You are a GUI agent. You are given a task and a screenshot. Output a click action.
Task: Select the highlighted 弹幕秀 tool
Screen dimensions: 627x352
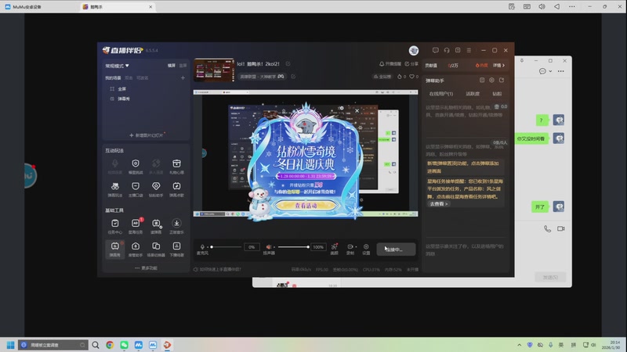[114, 249]
